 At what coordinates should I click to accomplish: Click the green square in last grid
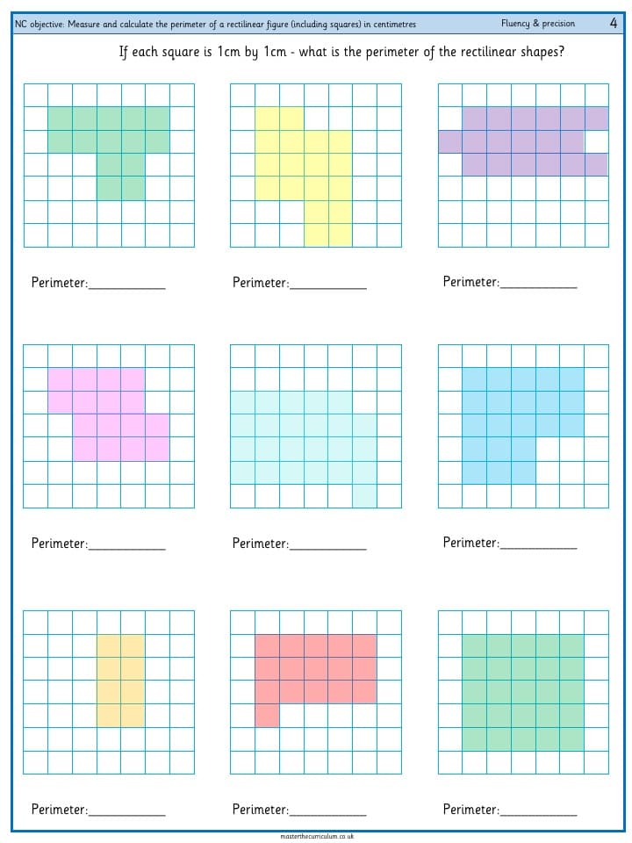click(x=523, y=693)
